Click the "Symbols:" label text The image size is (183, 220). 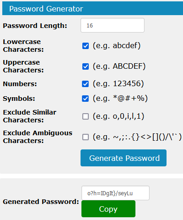(19, 99)
